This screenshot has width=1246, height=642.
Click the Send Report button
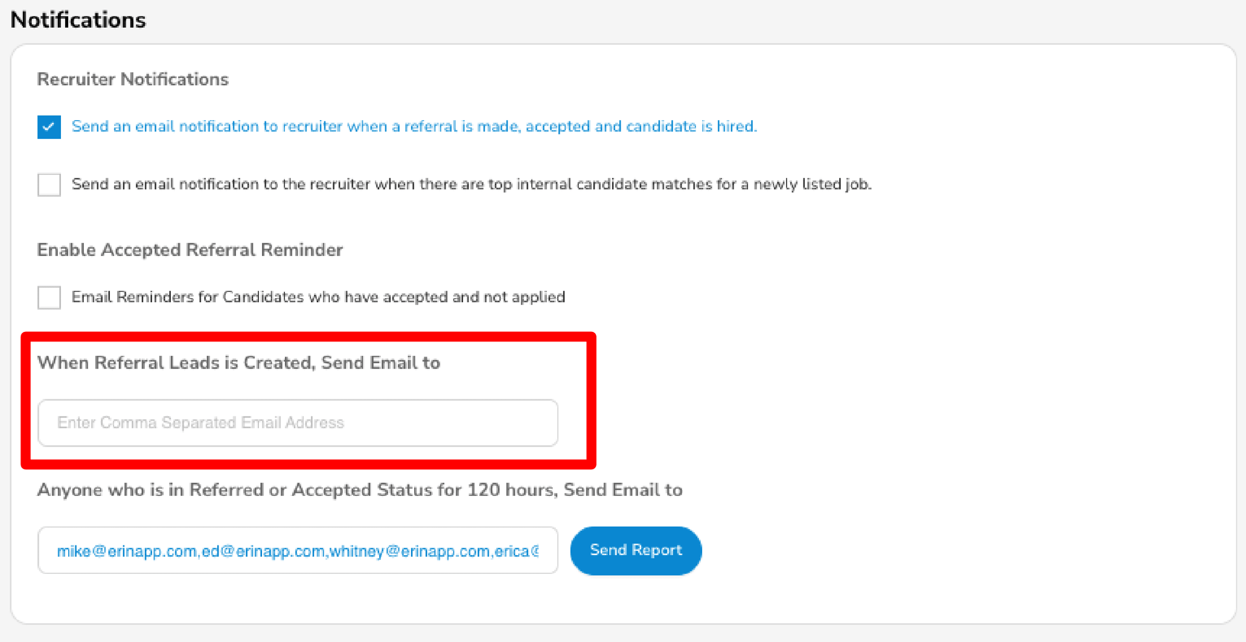[635, 550]
